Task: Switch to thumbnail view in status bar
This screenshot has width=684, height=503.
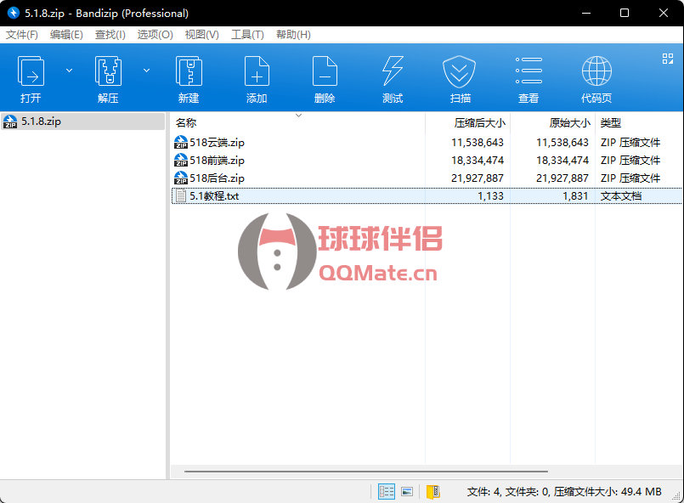Action: [x=407, y=491]
